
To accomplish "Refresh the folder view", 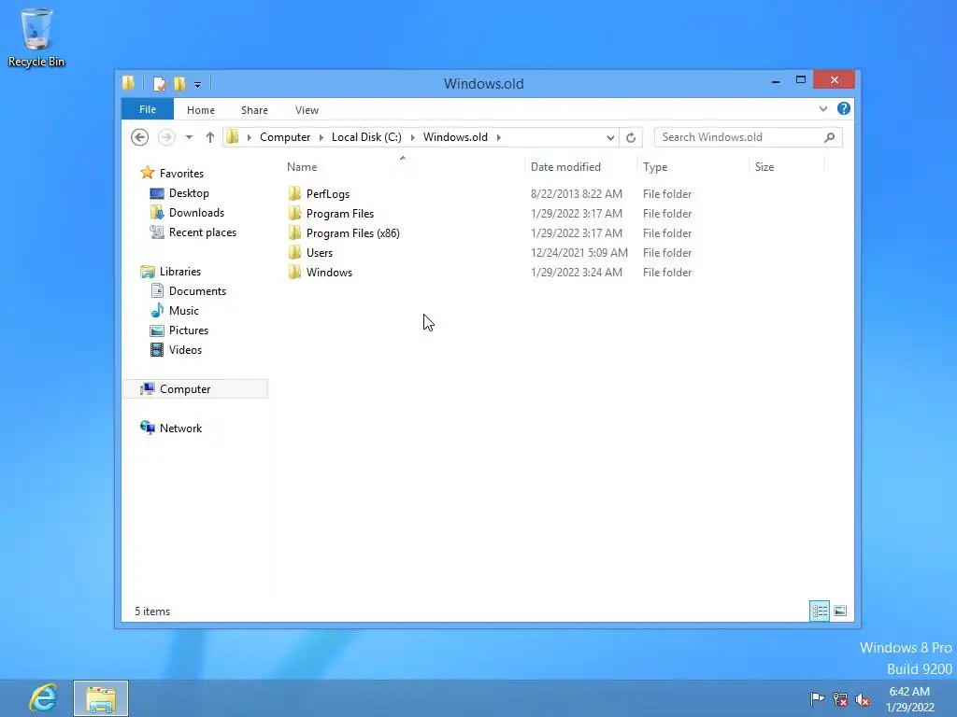I will coord(631,137).
